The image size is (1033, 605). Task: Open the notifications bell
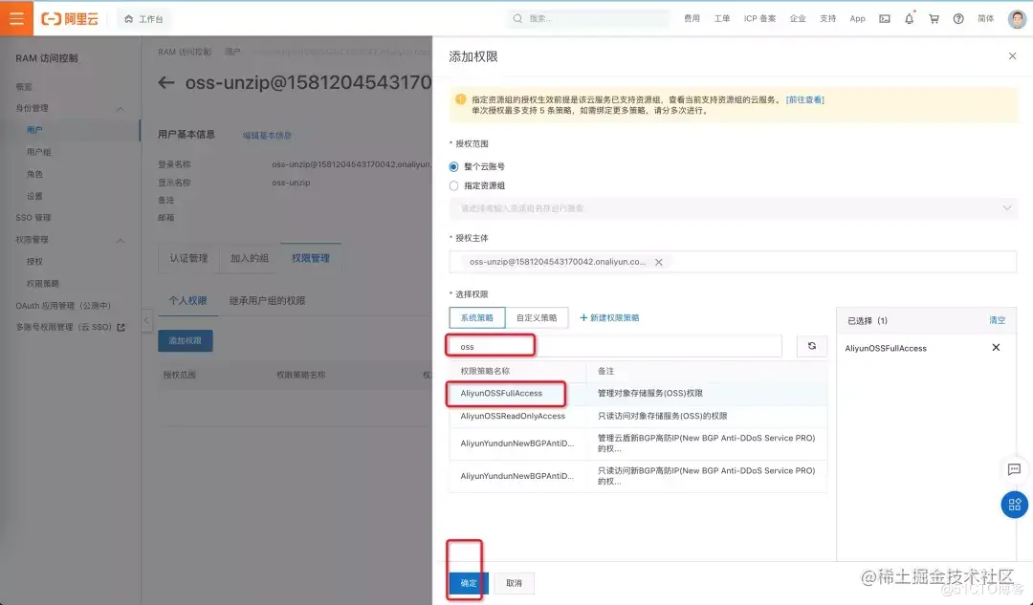pyautogui.click(x=910, y=18)
